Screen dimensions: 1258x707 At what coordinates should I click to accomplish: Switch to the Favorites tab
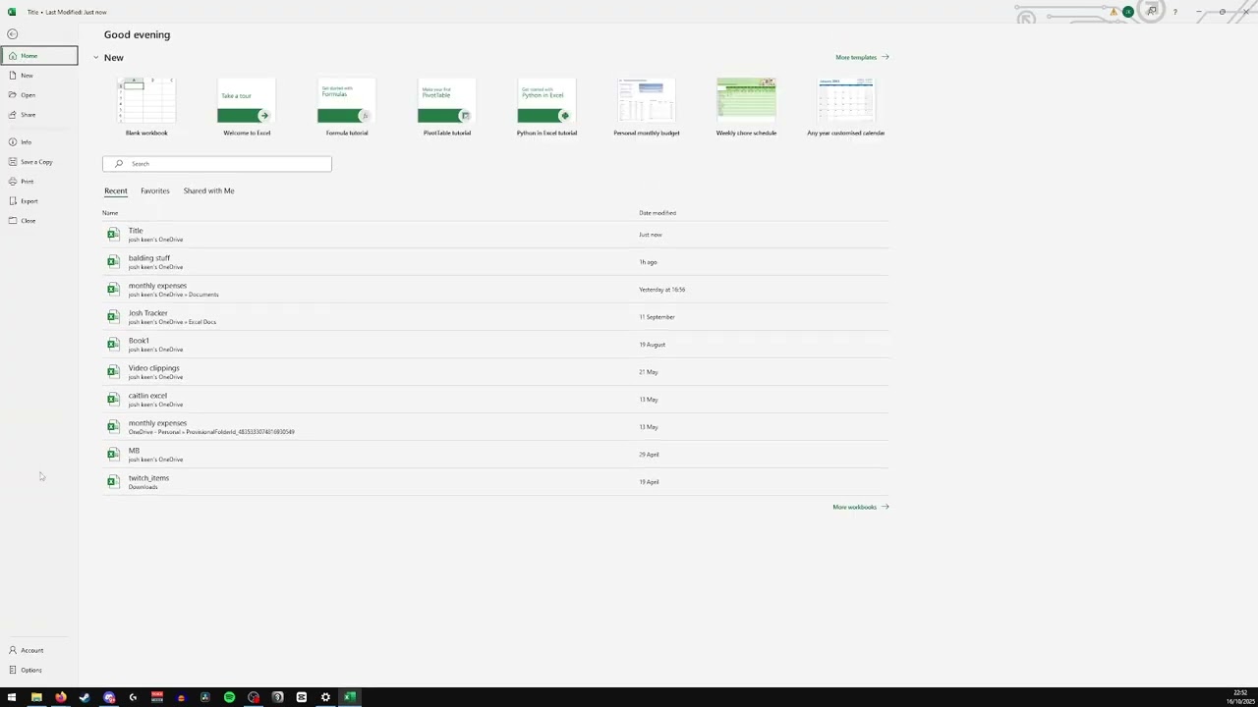coord(155,190)
